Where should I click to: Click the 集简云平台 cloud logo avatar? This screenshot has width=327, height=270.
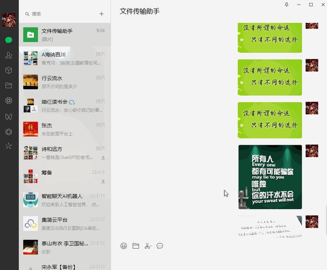coord(30,223)
